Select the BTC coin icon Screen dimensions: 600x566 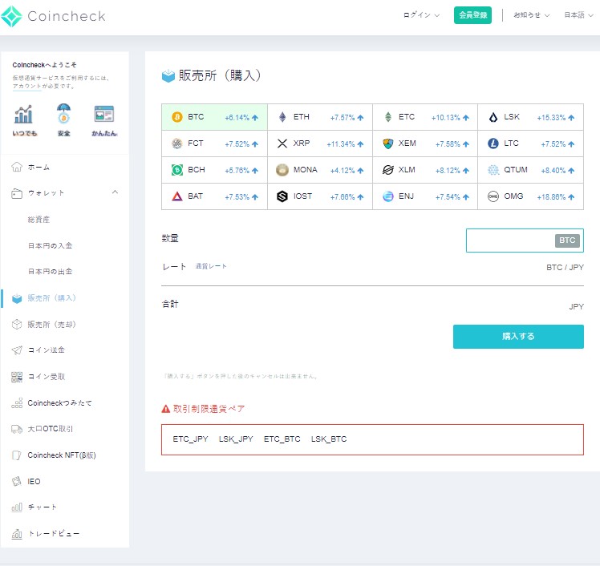pyautogui.click(x=176, y=117)
